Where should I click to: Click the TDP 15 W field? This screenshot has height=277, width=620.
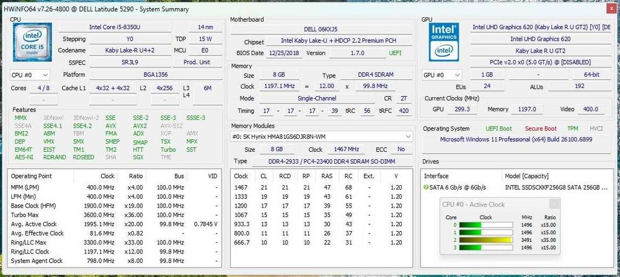click(x=205, y=38)
